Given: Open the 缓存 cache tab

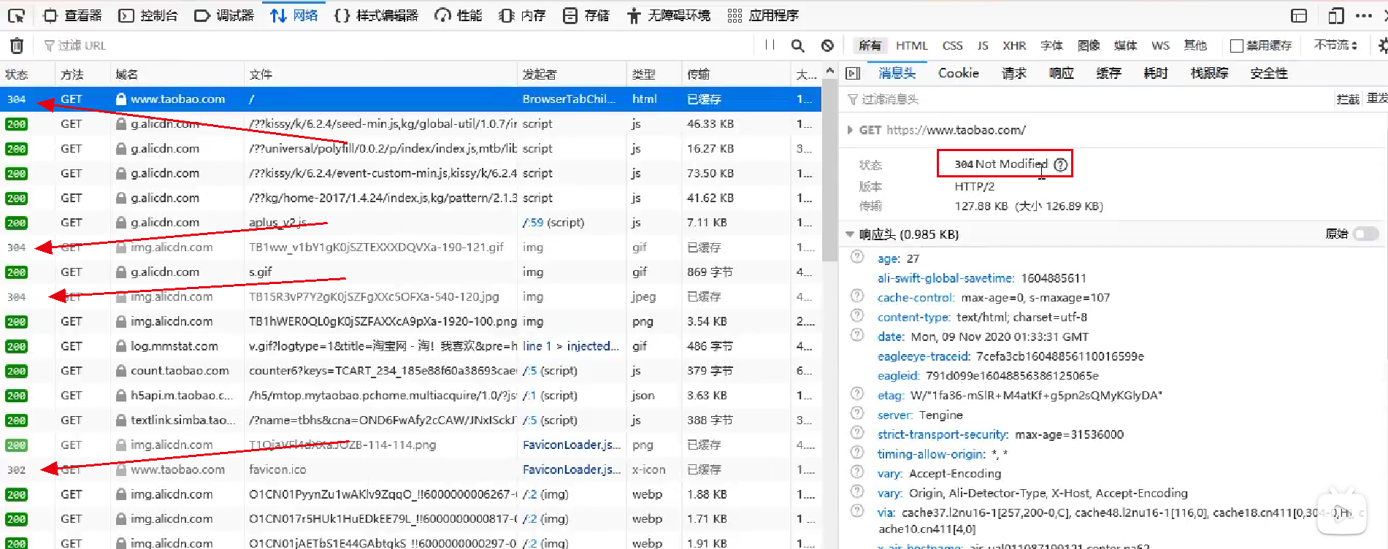Looking at the screenshot, I should (1108, 73).
